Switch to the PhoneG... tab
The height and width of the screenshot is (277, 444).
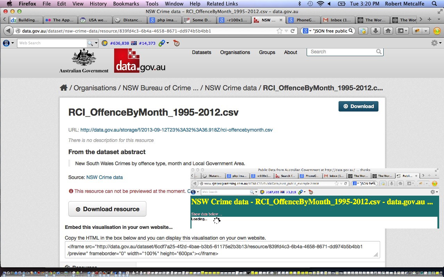304,20
